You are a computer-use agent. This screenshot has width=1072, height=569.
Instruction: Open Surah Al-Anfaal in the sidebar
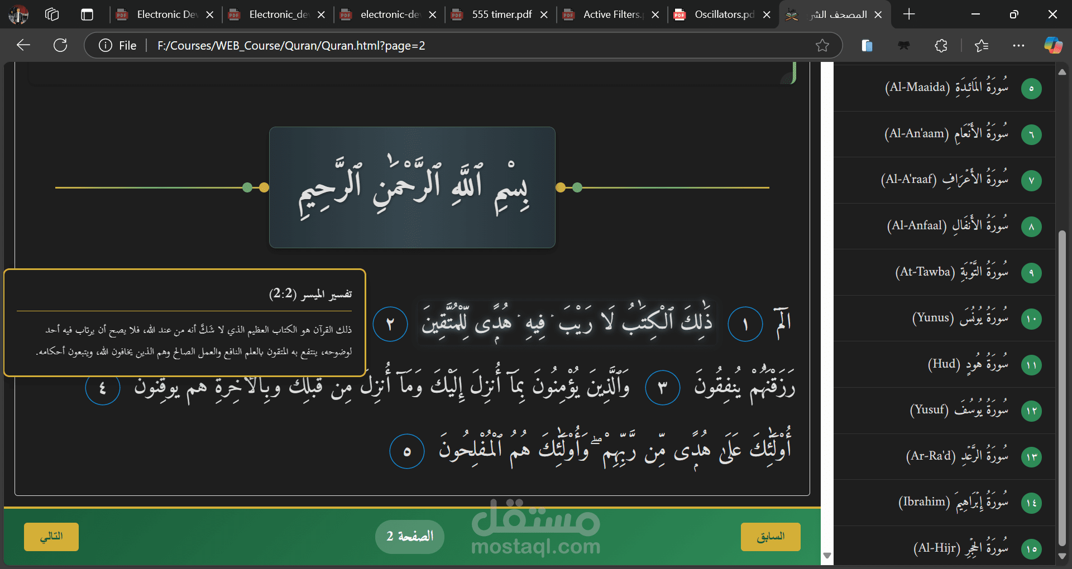(x=945, y=226)
